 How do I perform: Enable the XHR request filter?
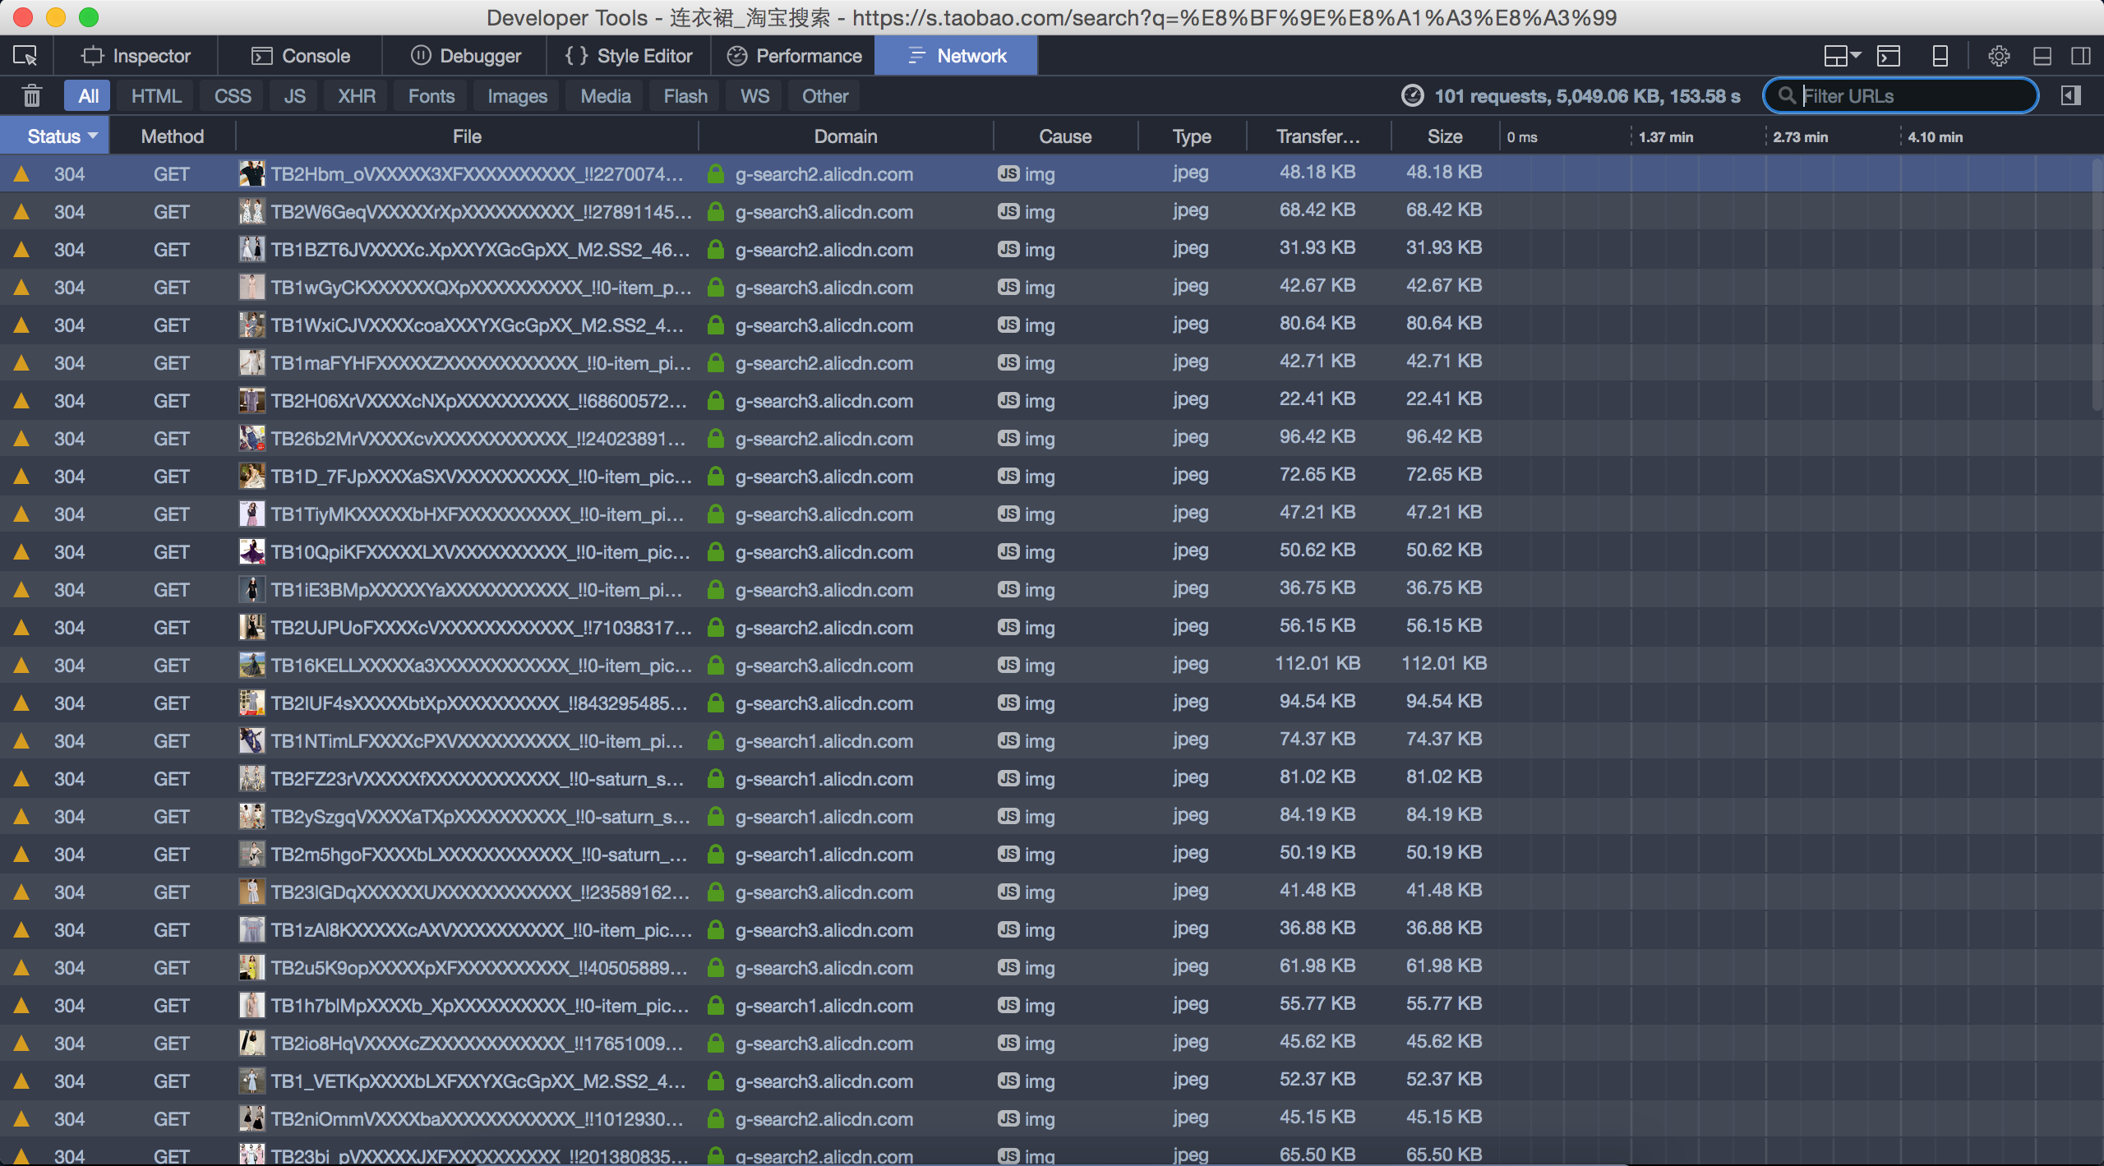pyautogui.click(x=357, y=96)
